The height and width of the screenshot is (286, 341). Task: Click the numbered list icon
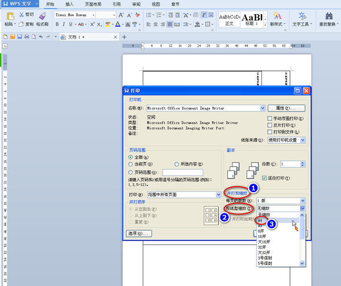tap(159, 15)
